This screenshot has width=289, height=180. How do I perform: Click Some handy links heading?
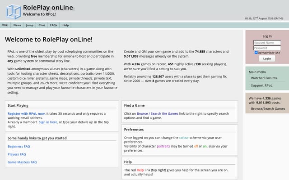37,138
